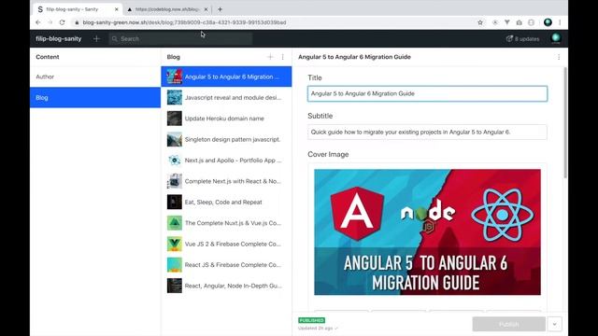The width and height of the screenshot is (598, 336).
Task: Open Javascript reveal and module design post
Action: 226,97
